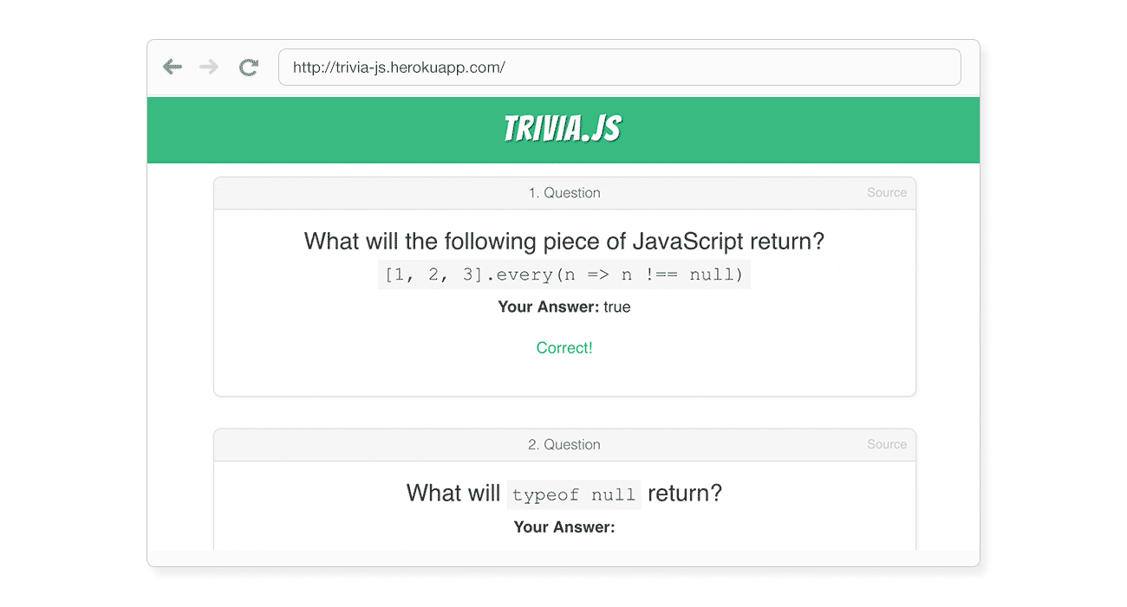This screenshot has width=1127, height=607.
Task: Click the answer text 'true'
Action: (x=617, y=307)
